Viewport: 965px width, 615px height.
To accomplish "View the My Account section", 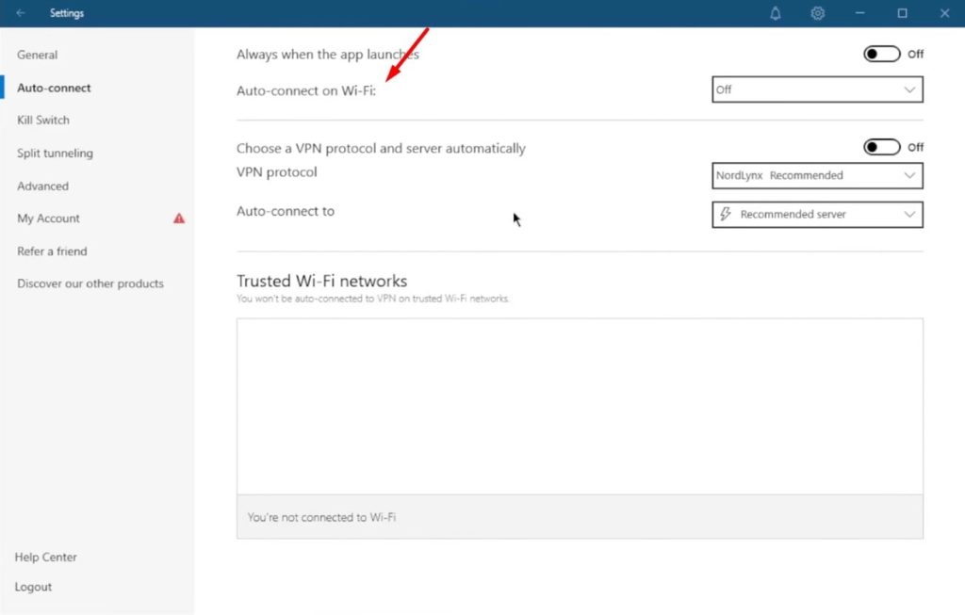I will coord(47,218).
